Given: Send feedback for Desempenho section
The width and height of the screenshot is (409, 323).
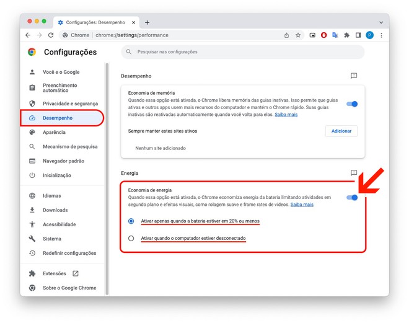Looking at the screenshot, I should [354, 76].
